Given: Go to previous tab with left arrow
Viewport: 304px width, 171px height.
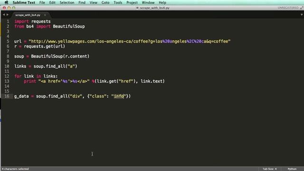Looking at the screenshot, I should (x=4, y=15).
